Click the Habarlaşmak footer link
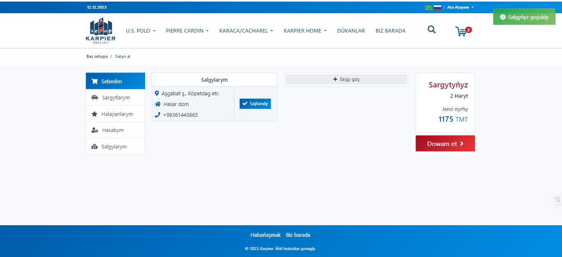Image resolution: width=562 pixels, height=257 pixels. click(x=265, y=235)
